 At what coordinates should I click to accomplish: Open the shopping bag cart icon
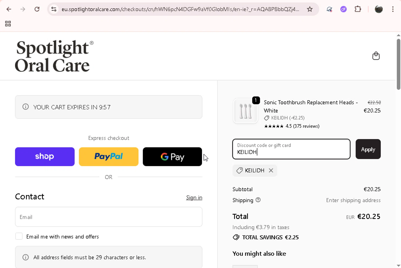click(376, 56)
